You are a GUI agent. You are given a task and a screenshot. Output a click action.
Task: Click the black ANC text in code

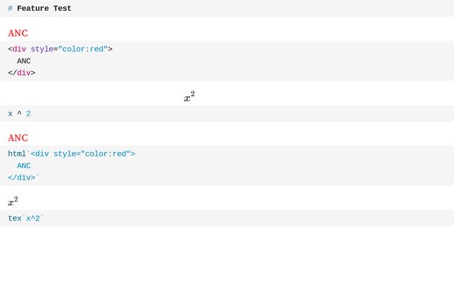[24, 61]
